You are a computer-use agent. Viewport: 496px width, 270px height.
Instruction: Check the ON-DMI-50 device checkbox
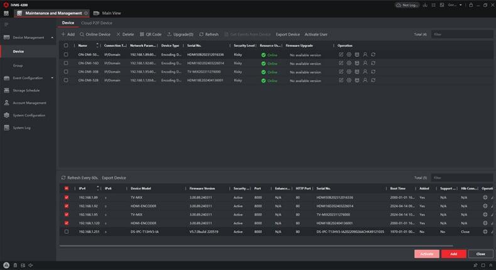click(x=67, y=55)
